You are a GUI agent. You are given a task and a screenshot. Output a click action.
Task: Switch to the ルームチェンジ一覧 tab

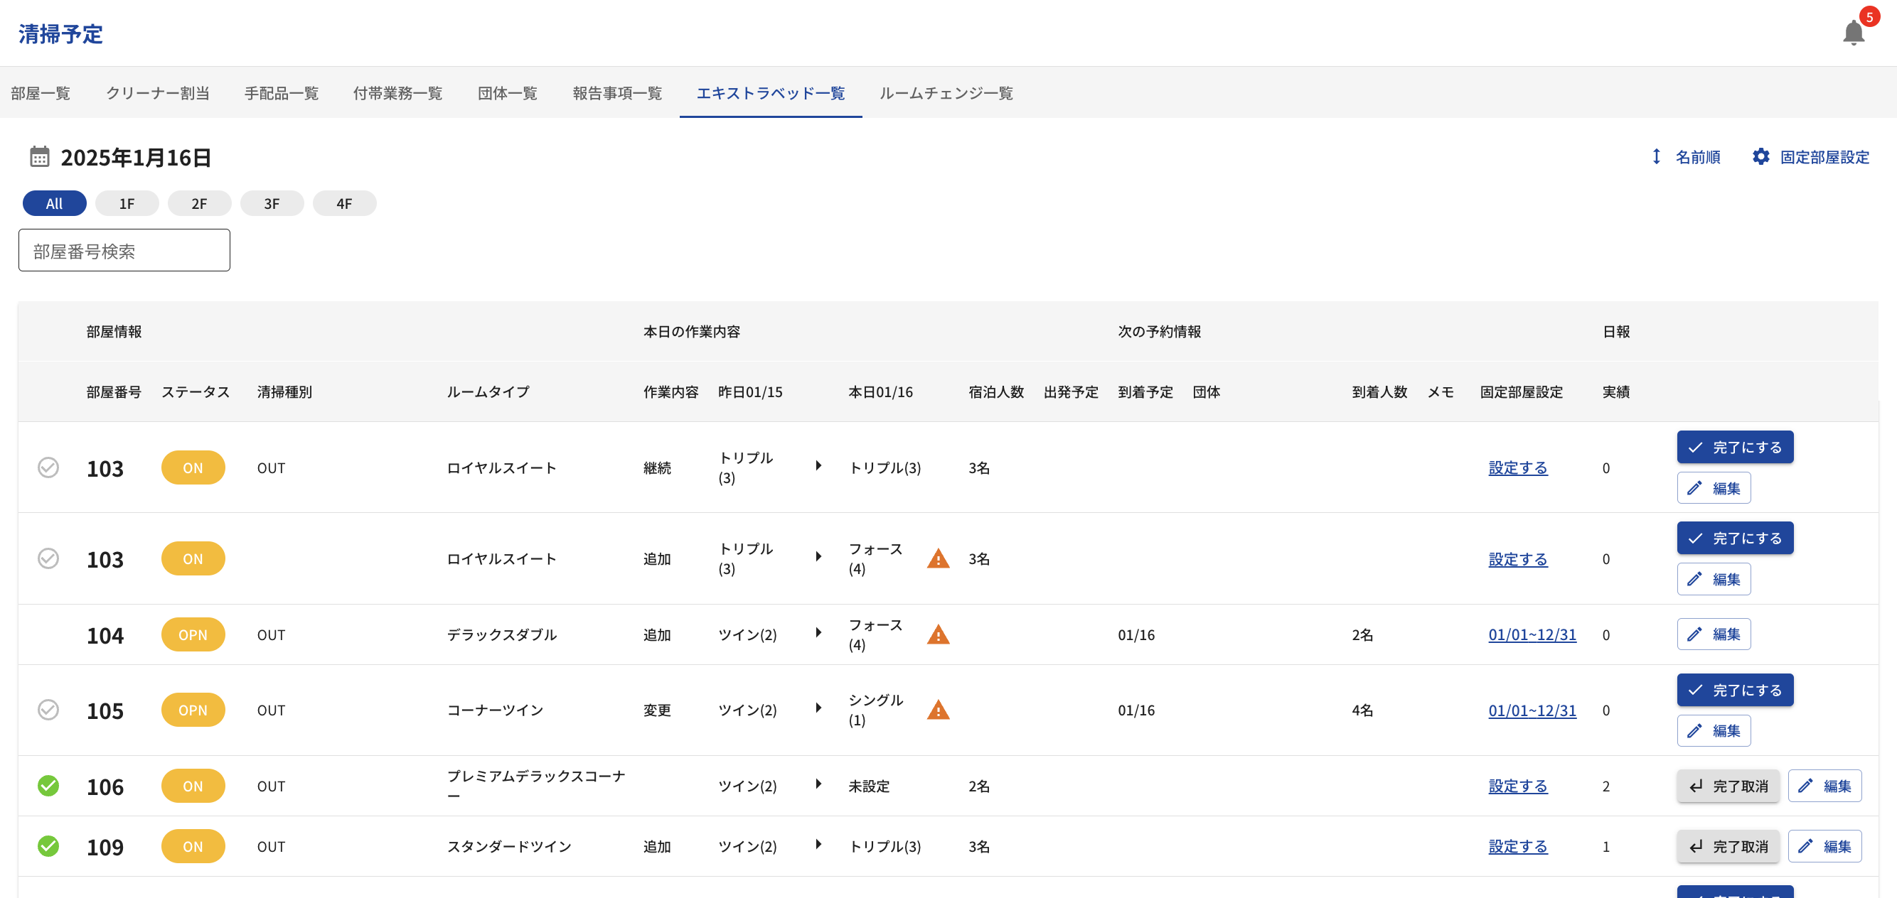pyautogui.click(x=946, y=93)
